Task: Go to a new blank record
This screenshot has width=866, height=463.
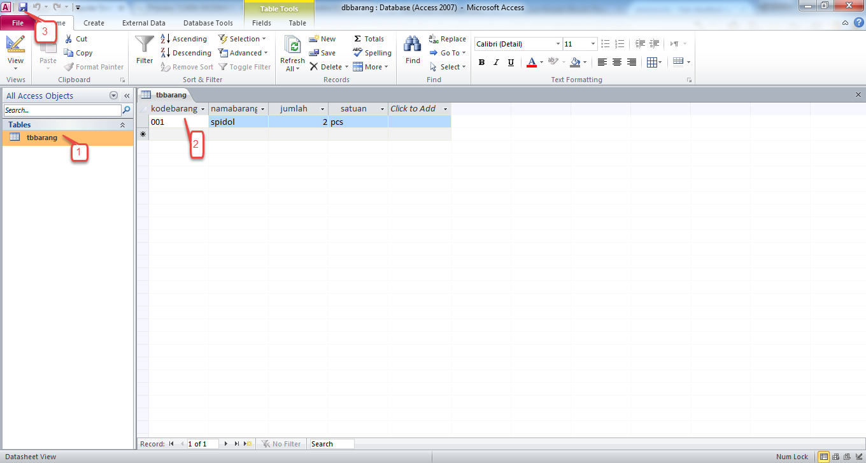Action: click(248, 444)
